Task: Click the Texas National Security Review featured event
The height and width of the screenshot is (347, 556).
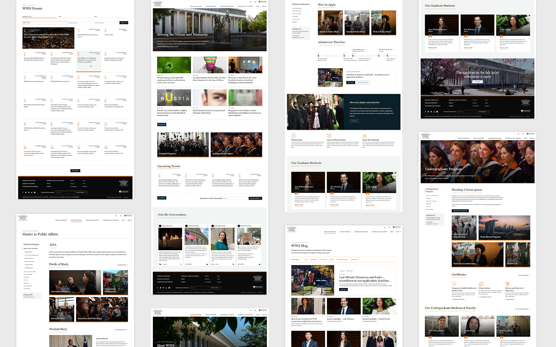Action: coord(48,38)
